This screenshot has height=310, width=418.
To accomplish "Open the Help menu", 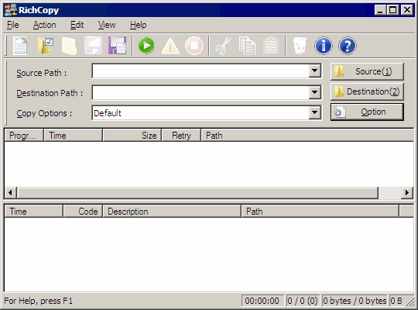I will (x=138, y=25).
